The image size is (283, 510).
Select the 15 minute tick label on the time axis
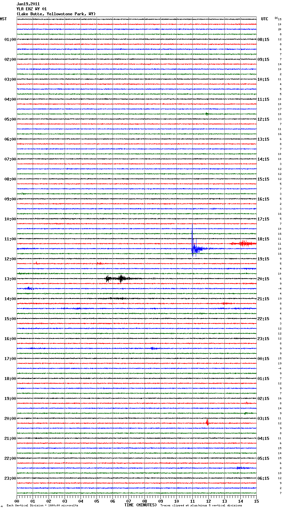(x=256, y=501)
